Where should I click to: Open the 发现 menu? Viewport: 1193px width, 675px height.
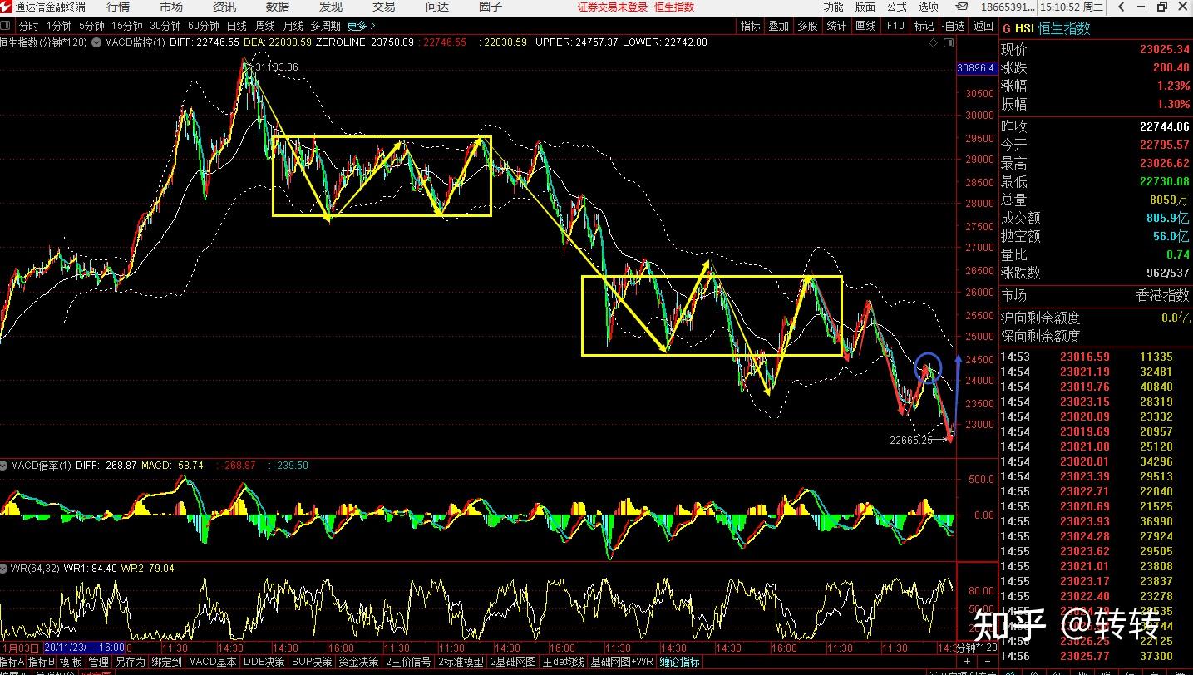(x=331, y=7)
